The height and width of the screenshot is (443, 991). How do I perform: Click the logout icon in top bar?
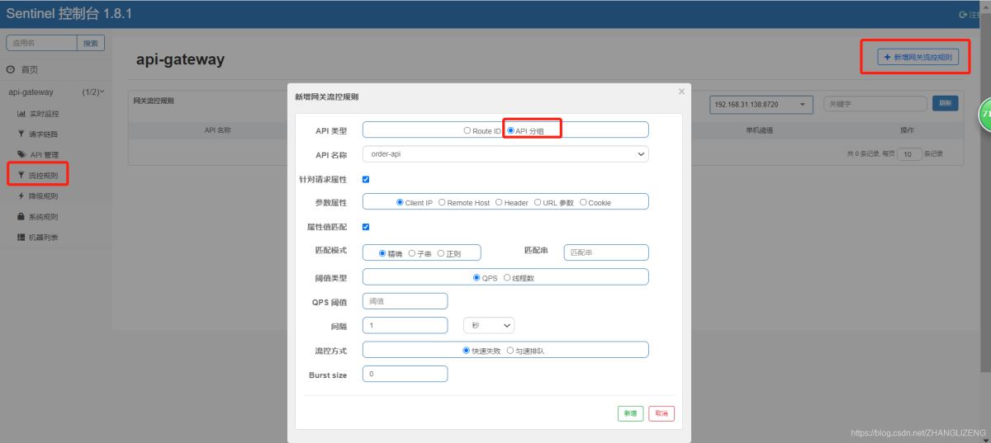point(962,15)
